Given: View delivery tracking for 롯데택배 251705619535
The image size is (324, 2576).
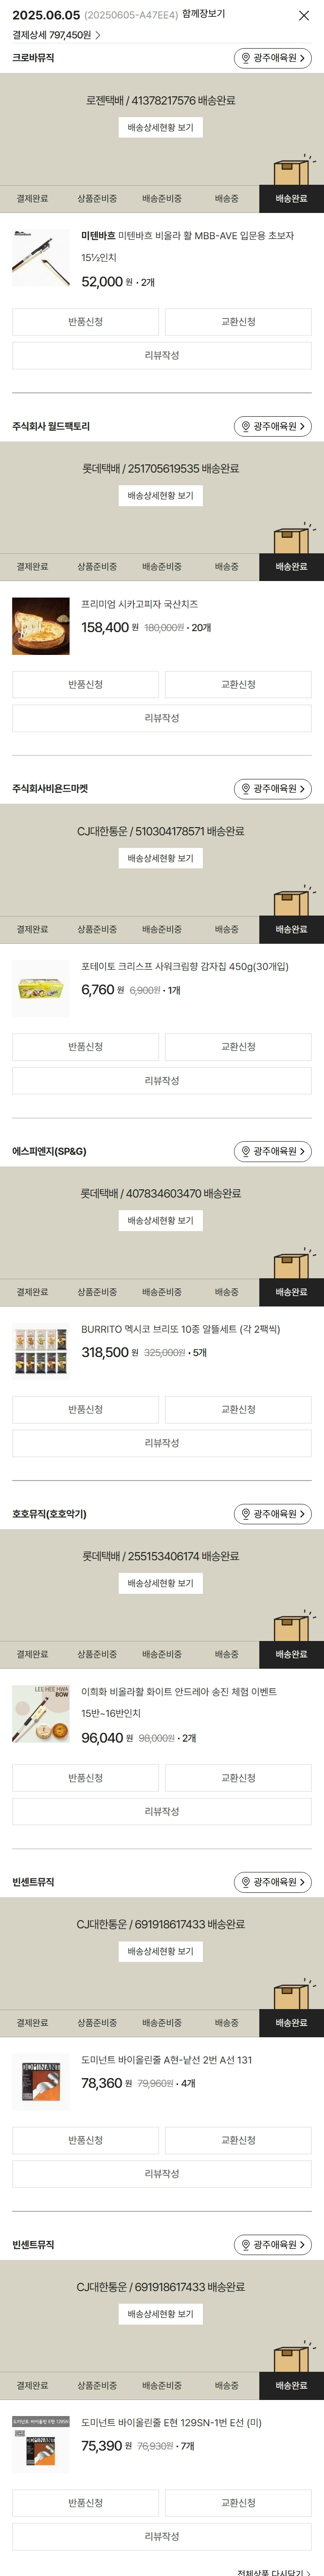Looking at the screenshot, I should [161, 496].
